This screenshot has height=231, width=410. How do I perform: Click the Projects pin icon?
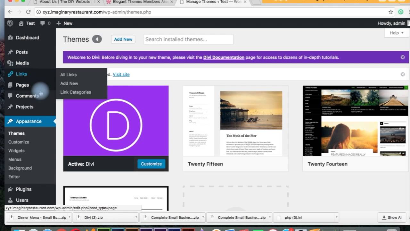10,107
